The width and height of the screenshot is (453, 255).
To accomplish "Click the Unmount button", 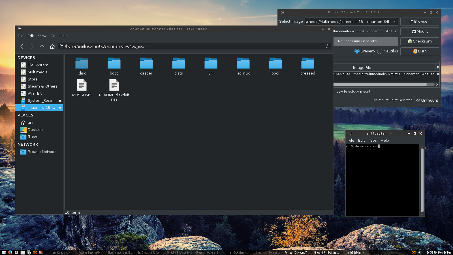I will pos(427,100).
